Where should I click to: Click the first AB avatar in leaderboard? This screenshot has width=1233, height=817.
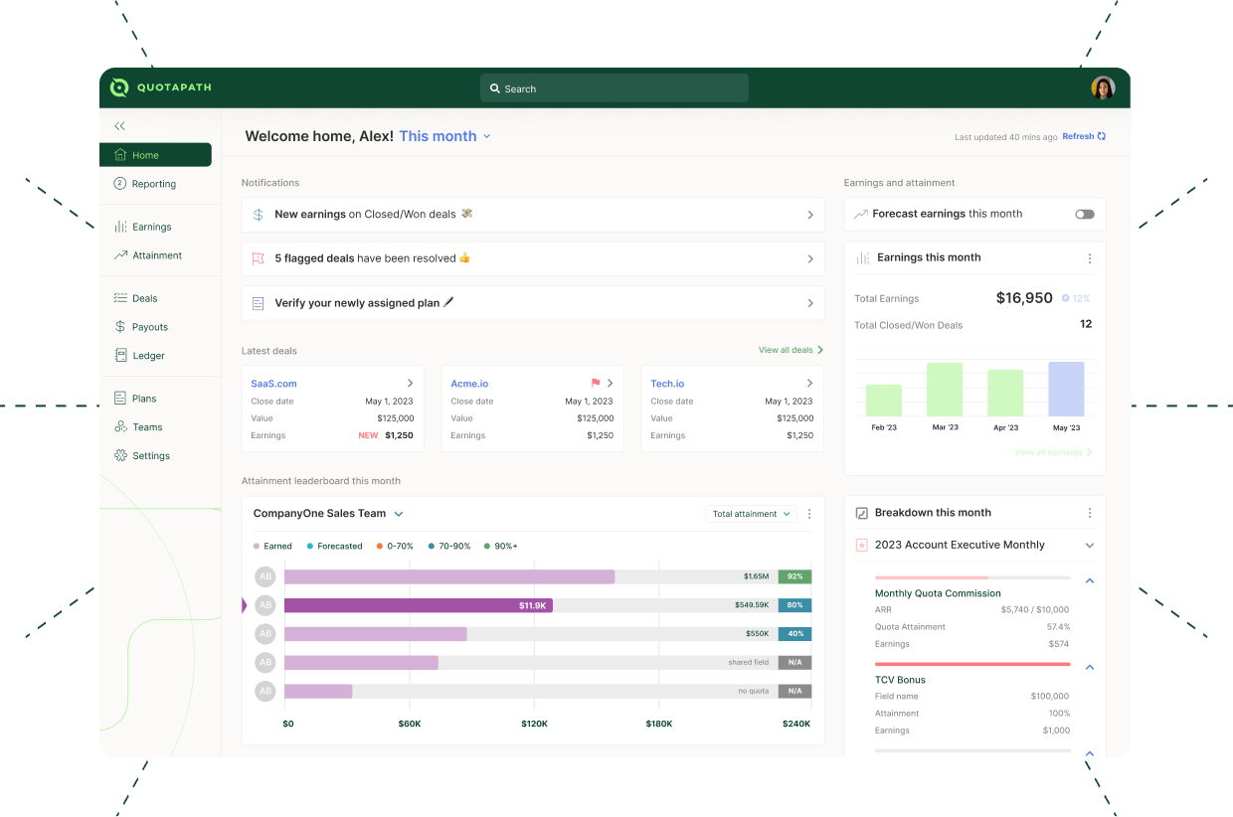click(x=265, y=576)
